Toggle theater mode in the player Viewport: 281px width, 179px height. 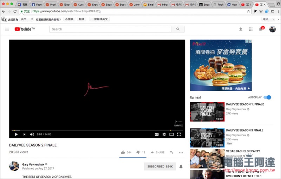coord(171,134)
